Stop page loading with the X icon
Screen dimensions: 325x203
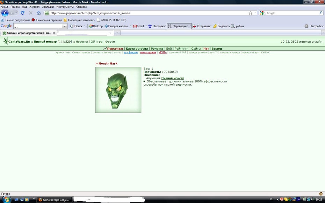(31, 13)
